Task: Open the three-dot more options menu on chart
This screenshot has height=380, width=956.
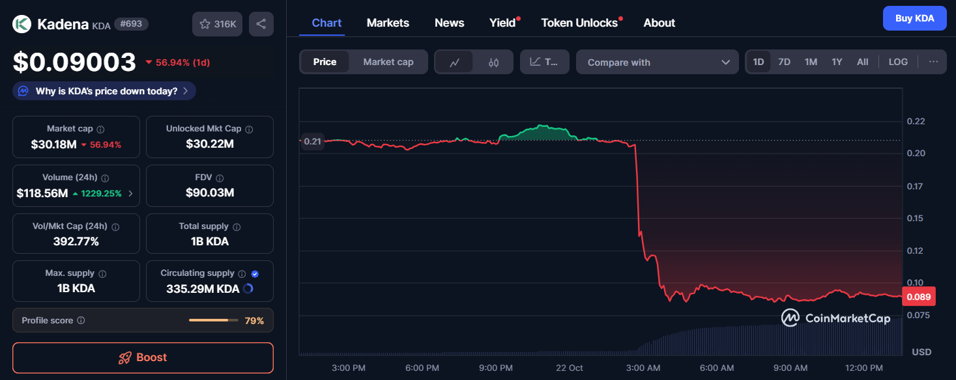Action: click(933, 62)
